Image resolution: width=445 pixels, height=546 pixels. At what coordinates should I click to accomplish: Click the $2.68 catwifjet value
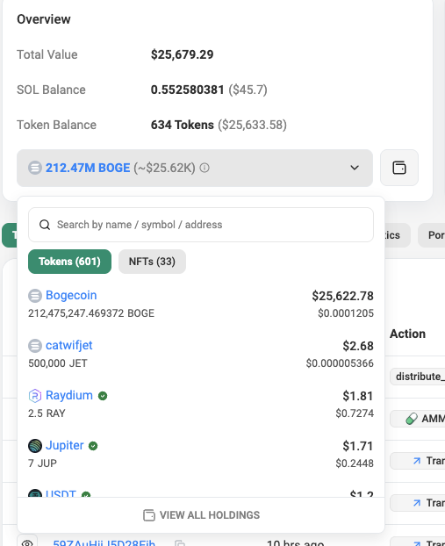click(x=358, y=346)
